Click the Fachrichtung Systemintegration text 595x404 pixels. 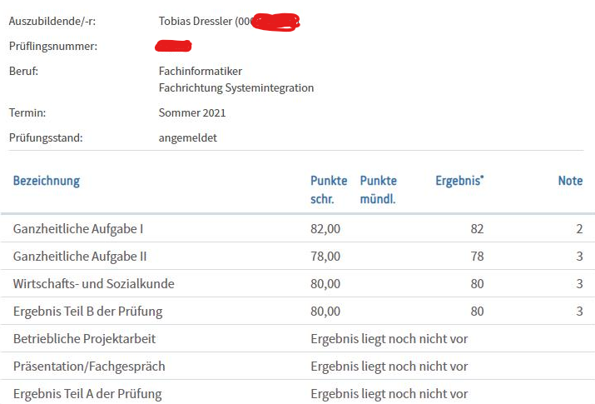coord(236,87)
